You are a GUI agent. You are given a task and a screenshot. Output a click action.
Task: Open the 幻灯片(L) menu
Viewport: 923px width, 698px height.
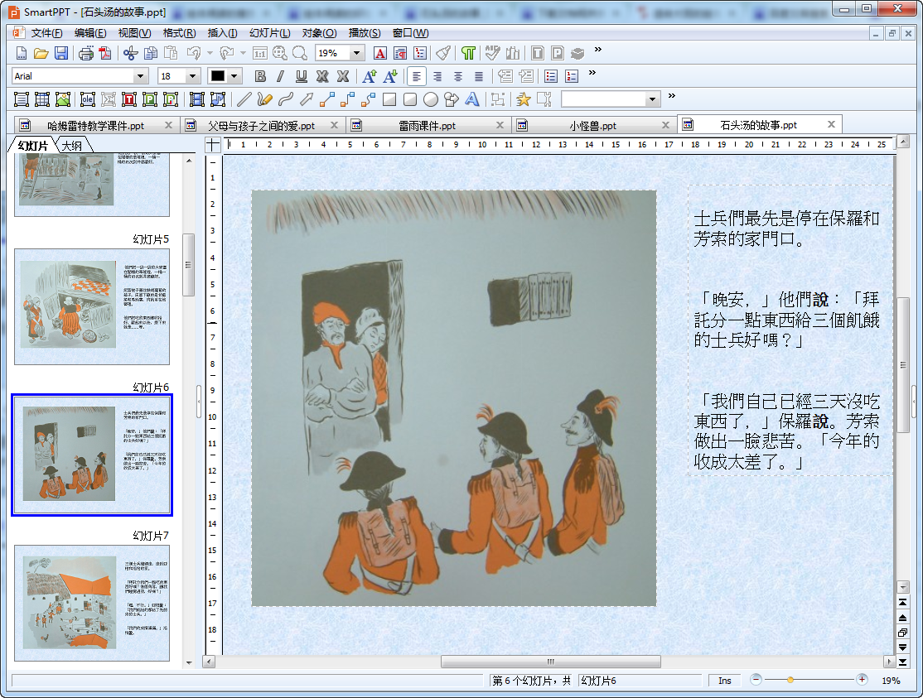pyautogui.click(x=269, y=33)
